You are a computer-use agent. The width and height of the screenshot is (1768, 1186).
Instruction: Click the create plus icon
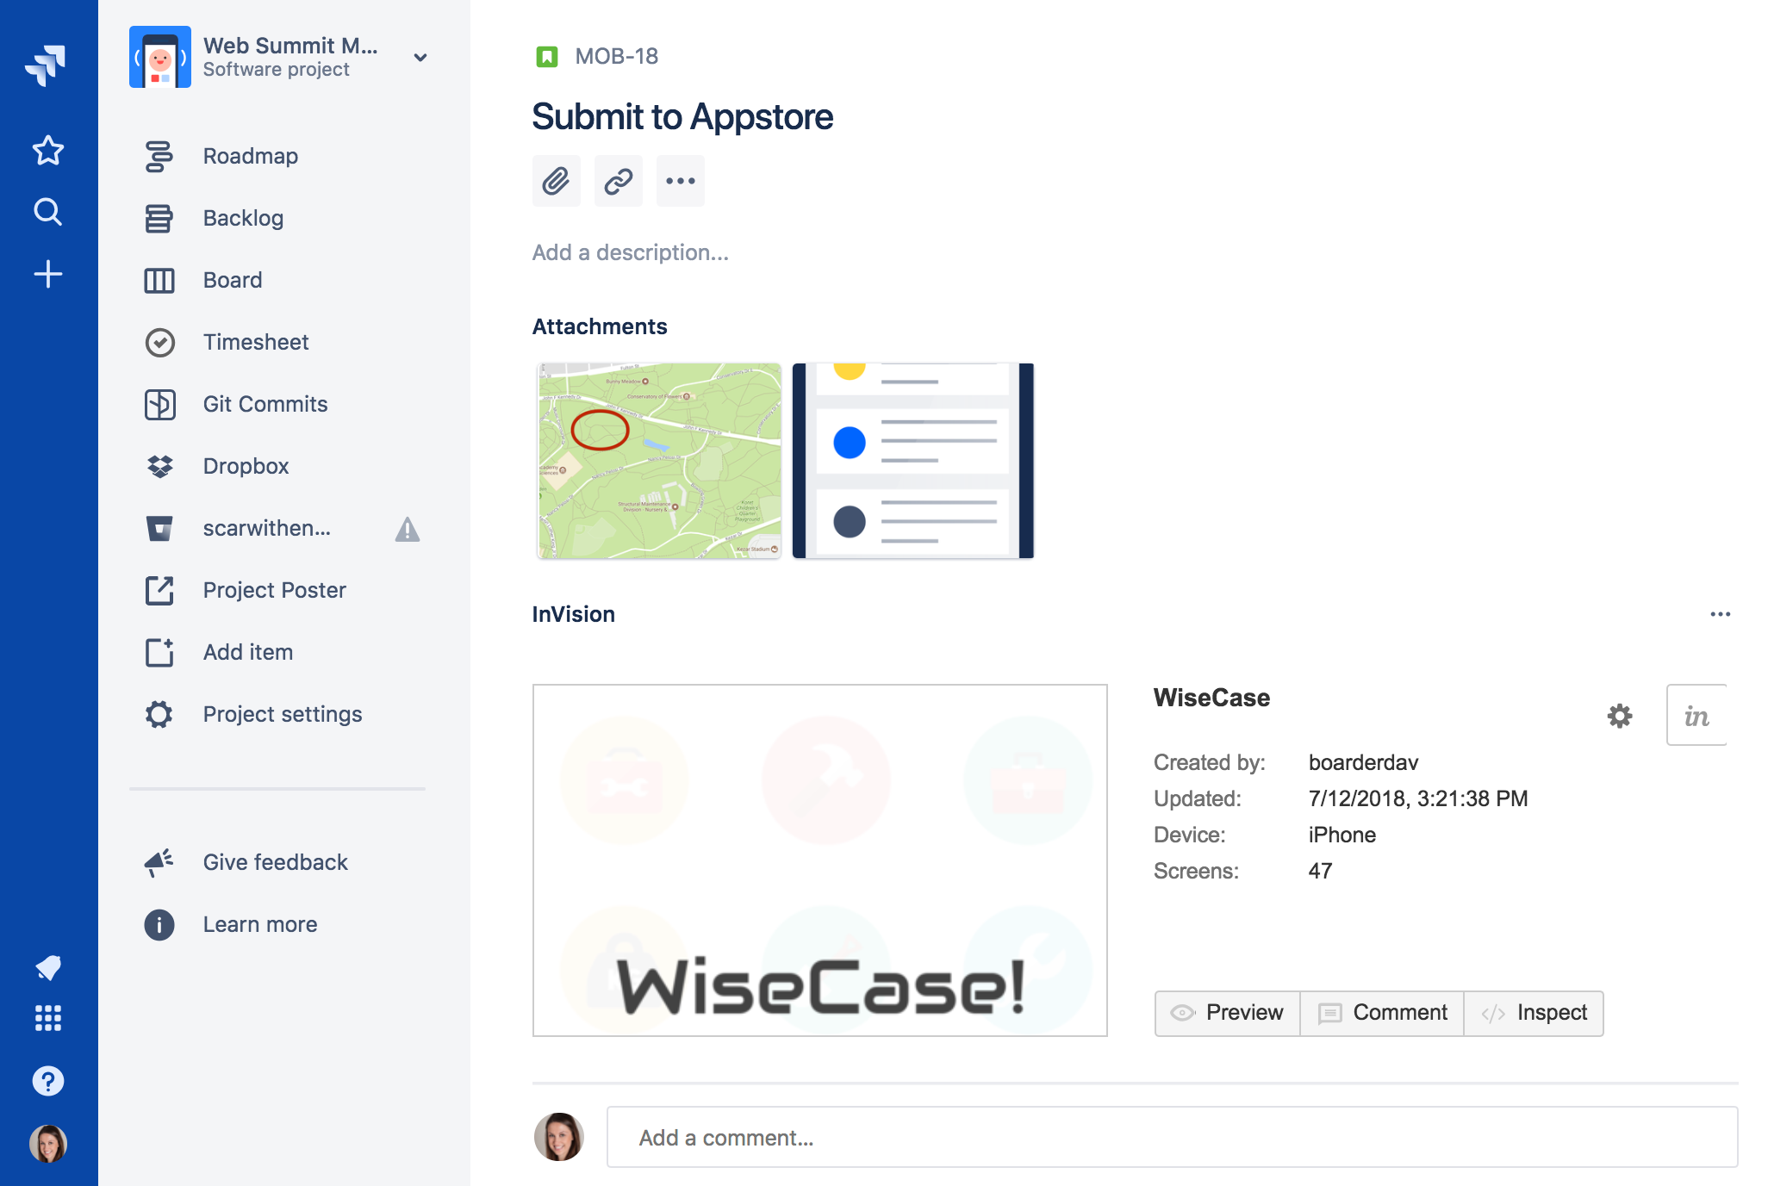(48, 275)
